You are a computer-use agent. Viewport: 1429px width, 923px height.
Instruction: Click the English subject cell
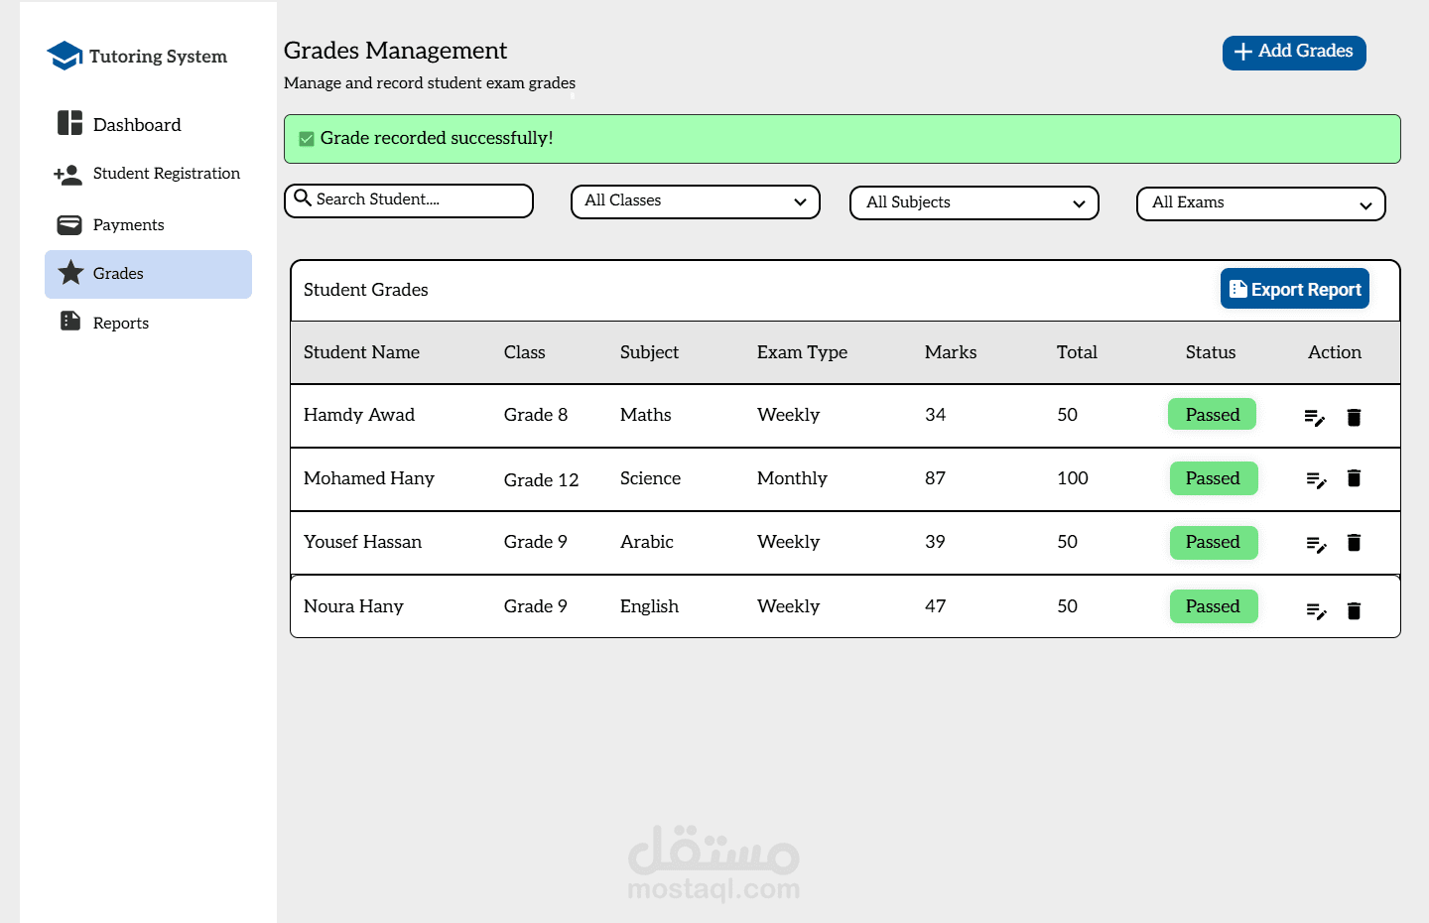pyautogui.click(x=649, y=606)
